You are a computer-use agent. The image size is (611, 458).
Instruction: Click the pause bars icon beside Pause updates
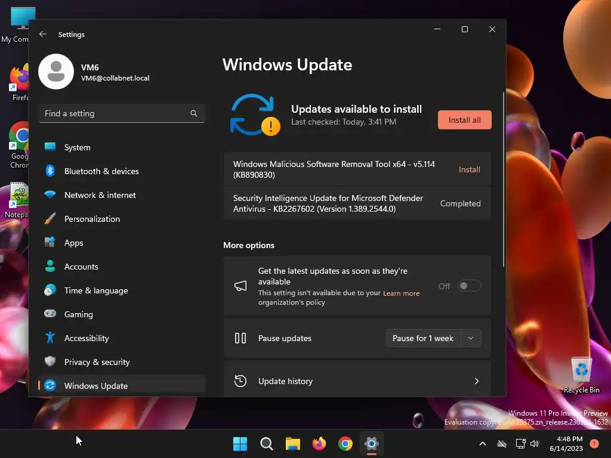pos(240,338)
